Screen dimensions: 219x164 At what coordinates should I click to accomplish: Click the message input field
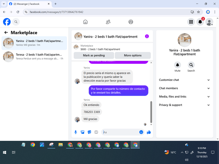[120, 132]
